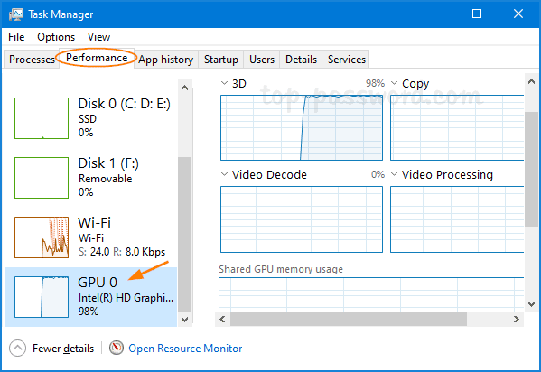
Task: Click the Wi-Fi S: 24.0 R: 8.0 Kbps text
Action: [x=122, y=252]
